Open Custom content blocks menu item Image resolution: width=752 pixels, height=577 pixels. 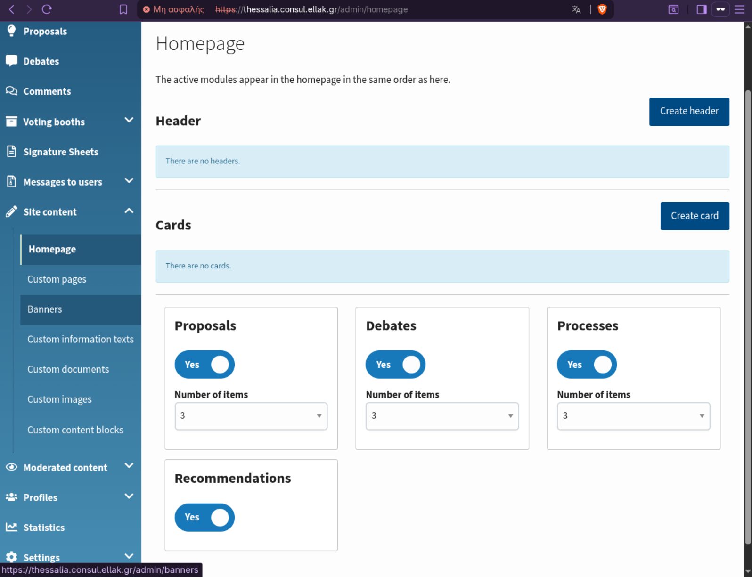81,430
